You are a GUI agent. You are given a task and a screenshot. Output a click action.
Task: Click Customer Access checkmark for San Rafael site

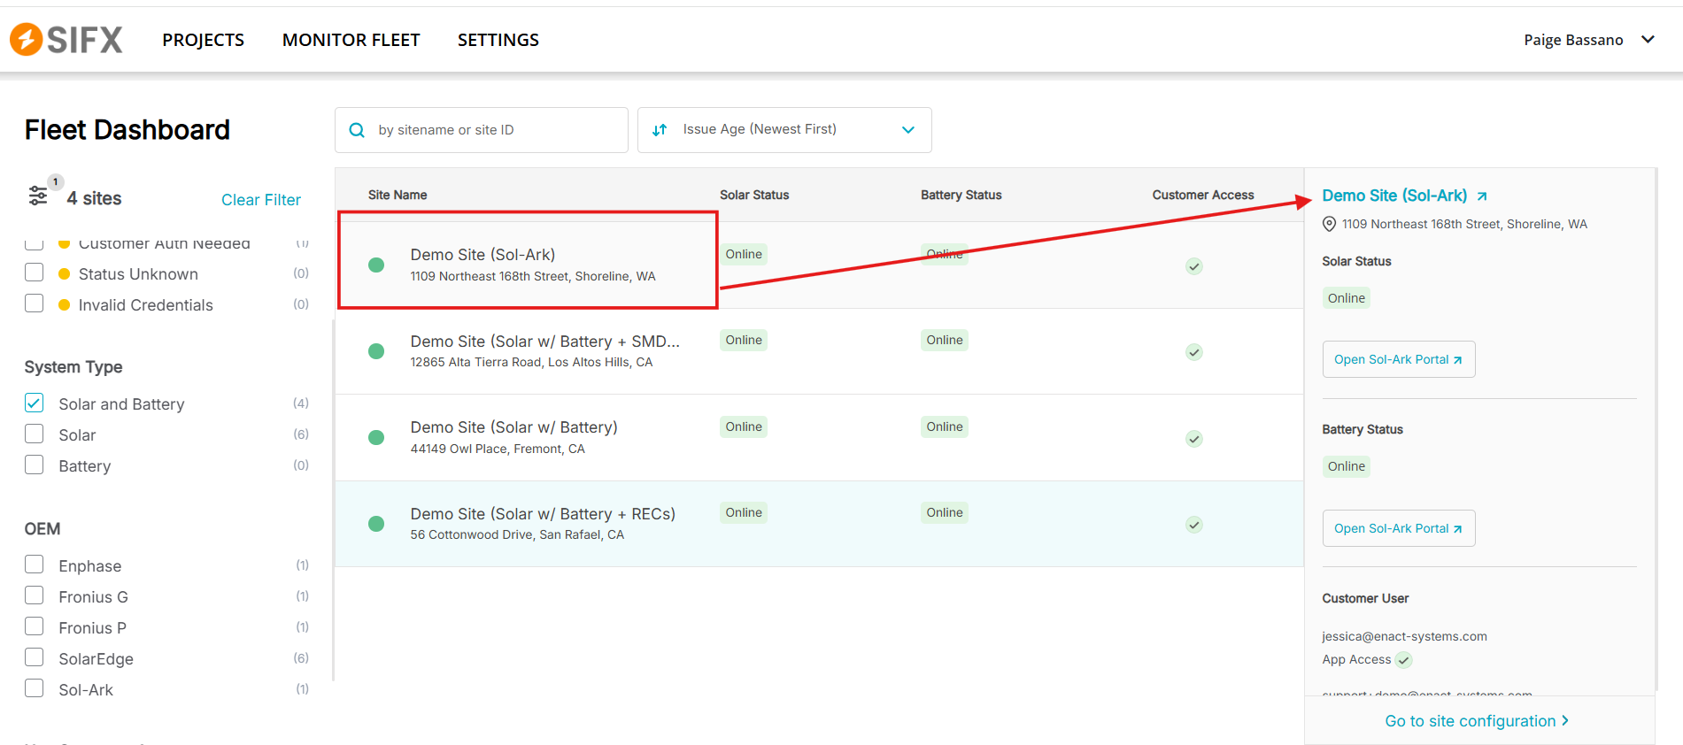tap(1194, 525)
